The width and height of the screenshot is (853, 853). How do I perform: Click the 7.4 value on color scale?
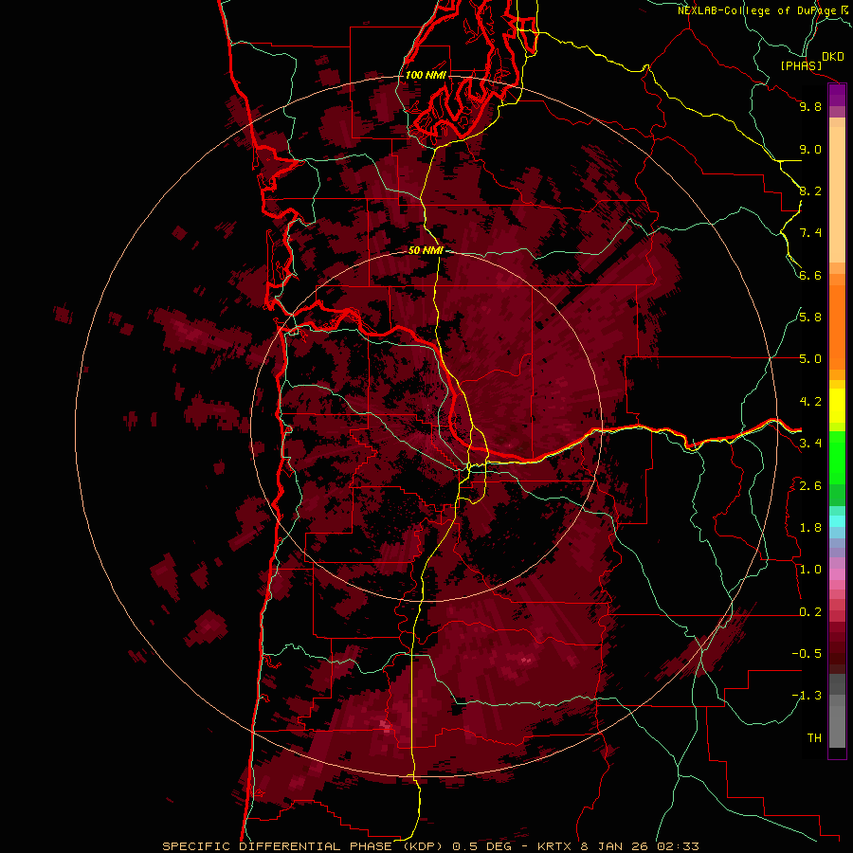pyautogui.click(x=810, y=233)
